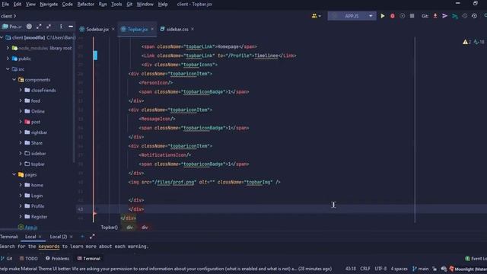This screenshot has width=487, height=274.
Task: Select the Profile folder under pages
Action: (x=37, y=206)
